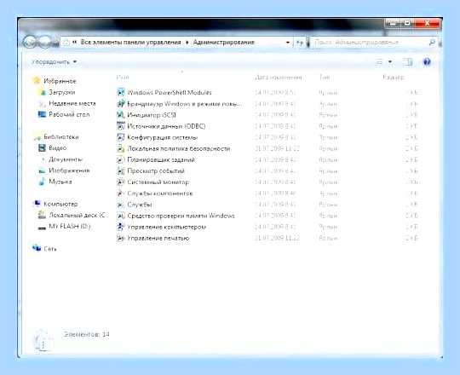Image resolution: width=460 pixels, height=375 pixels.
Task: Select the Просмотр событий icon
Action: point(121,170)
